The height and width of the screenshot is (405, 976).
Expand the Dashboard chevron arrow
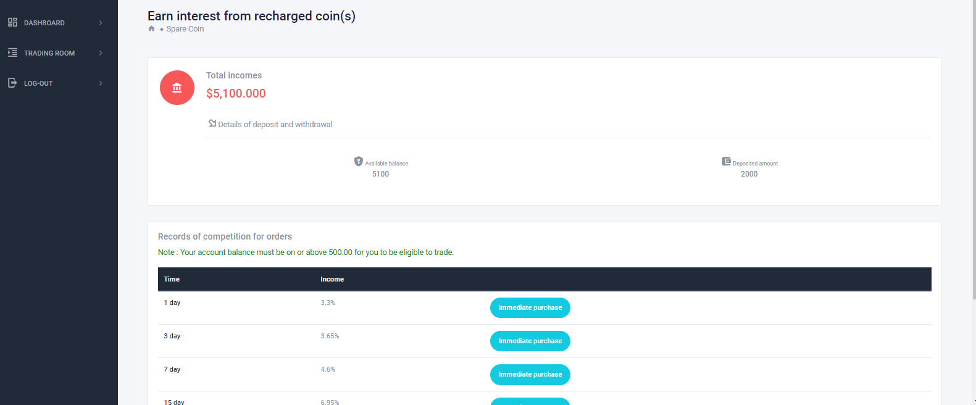click(x=101, y=23)
